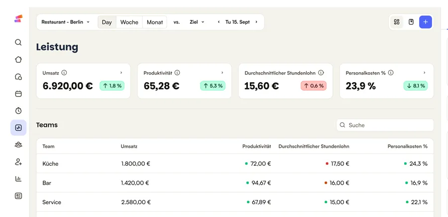This screenshot has width=448, height=217.
Task: Select the Woche period tab
Action: [x=129, y=22]
